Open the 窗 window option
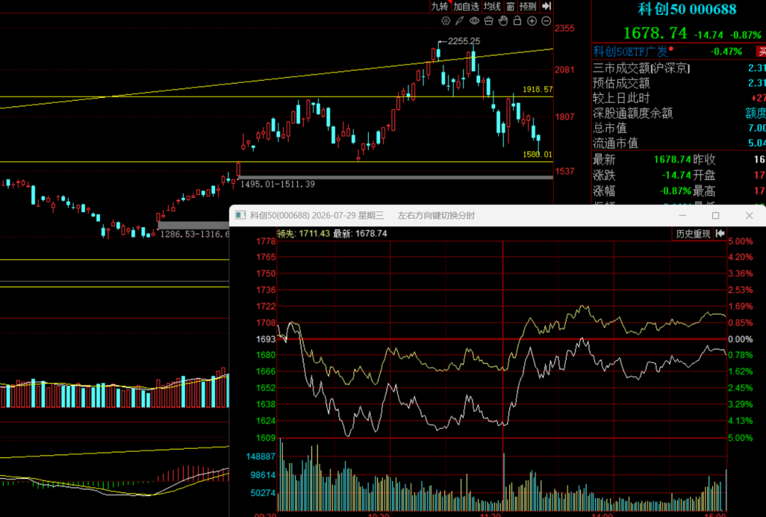This screenshot has width=766, height=517. (511, 6)
